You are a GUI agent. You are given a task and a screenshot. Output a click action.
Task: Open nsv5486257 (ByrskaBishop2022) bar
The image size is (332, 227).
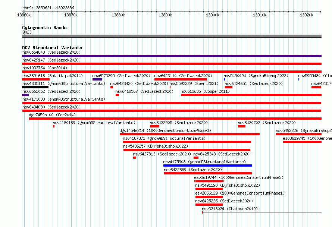click(187, 150)
